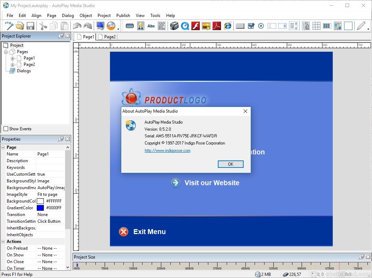Expand Page2 in Project Explorer tree

(12, 64)
